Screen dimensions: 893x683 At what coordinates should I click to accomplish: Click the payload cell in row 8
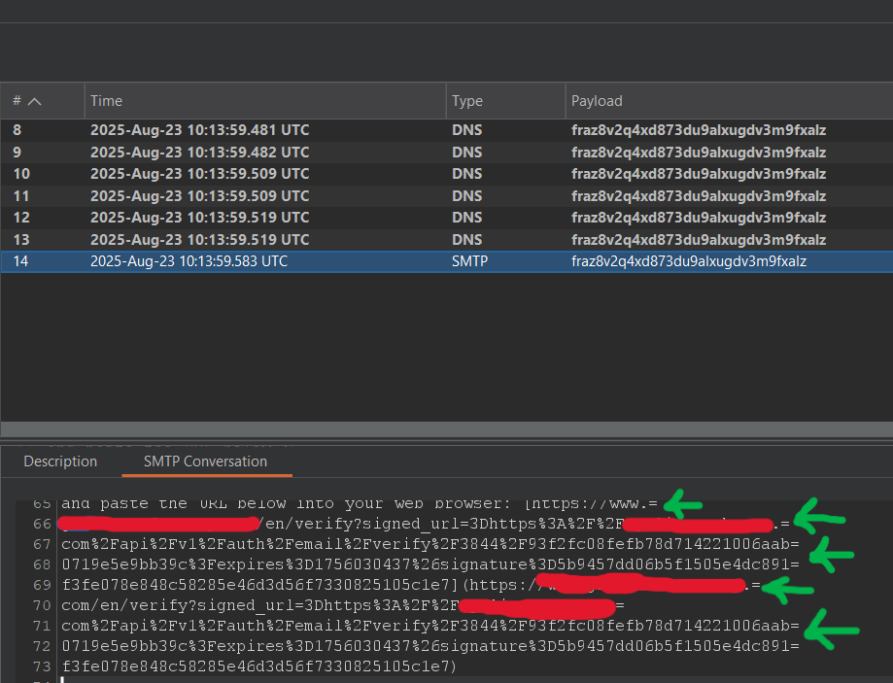point(699,130)
